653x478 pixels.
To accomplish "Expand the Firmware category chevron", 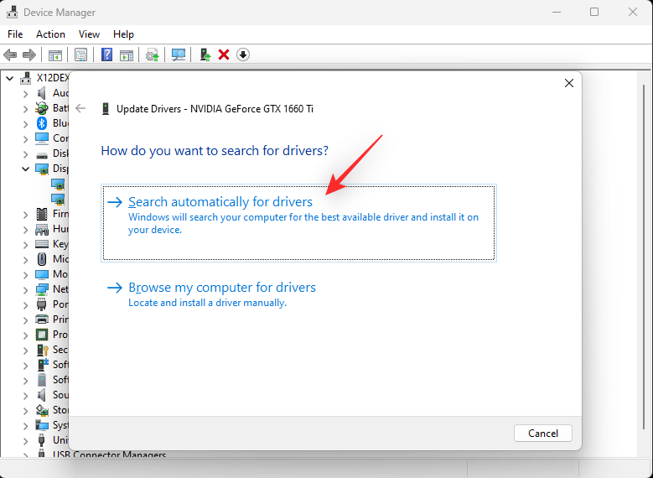I will coord(26,214).
